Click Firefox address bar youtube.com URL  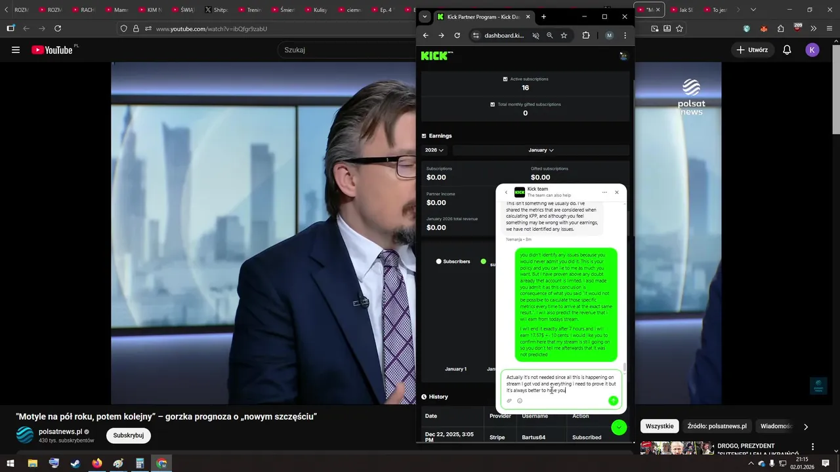(211, 29)
